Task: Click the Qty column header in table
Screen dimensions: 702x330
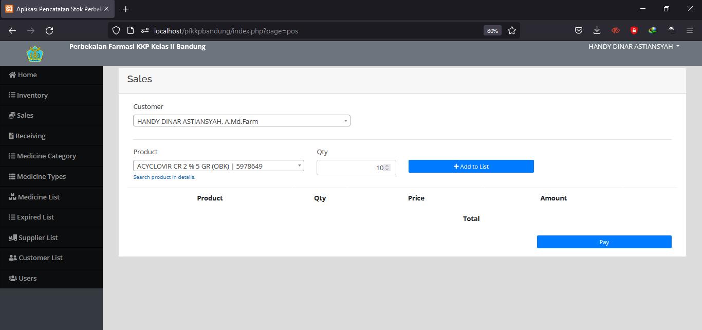Action: 320,198
